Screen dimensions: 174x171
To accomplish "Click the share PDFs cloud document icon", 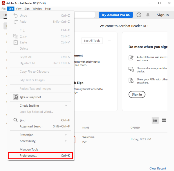I will point(131,80).
